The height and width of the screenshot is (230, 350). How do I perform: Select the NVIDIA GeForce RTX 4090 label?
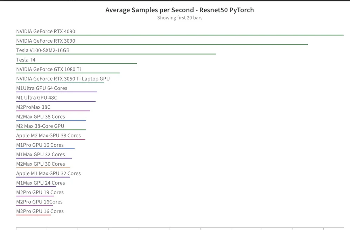pyautogui.click(x=45, y=31)
